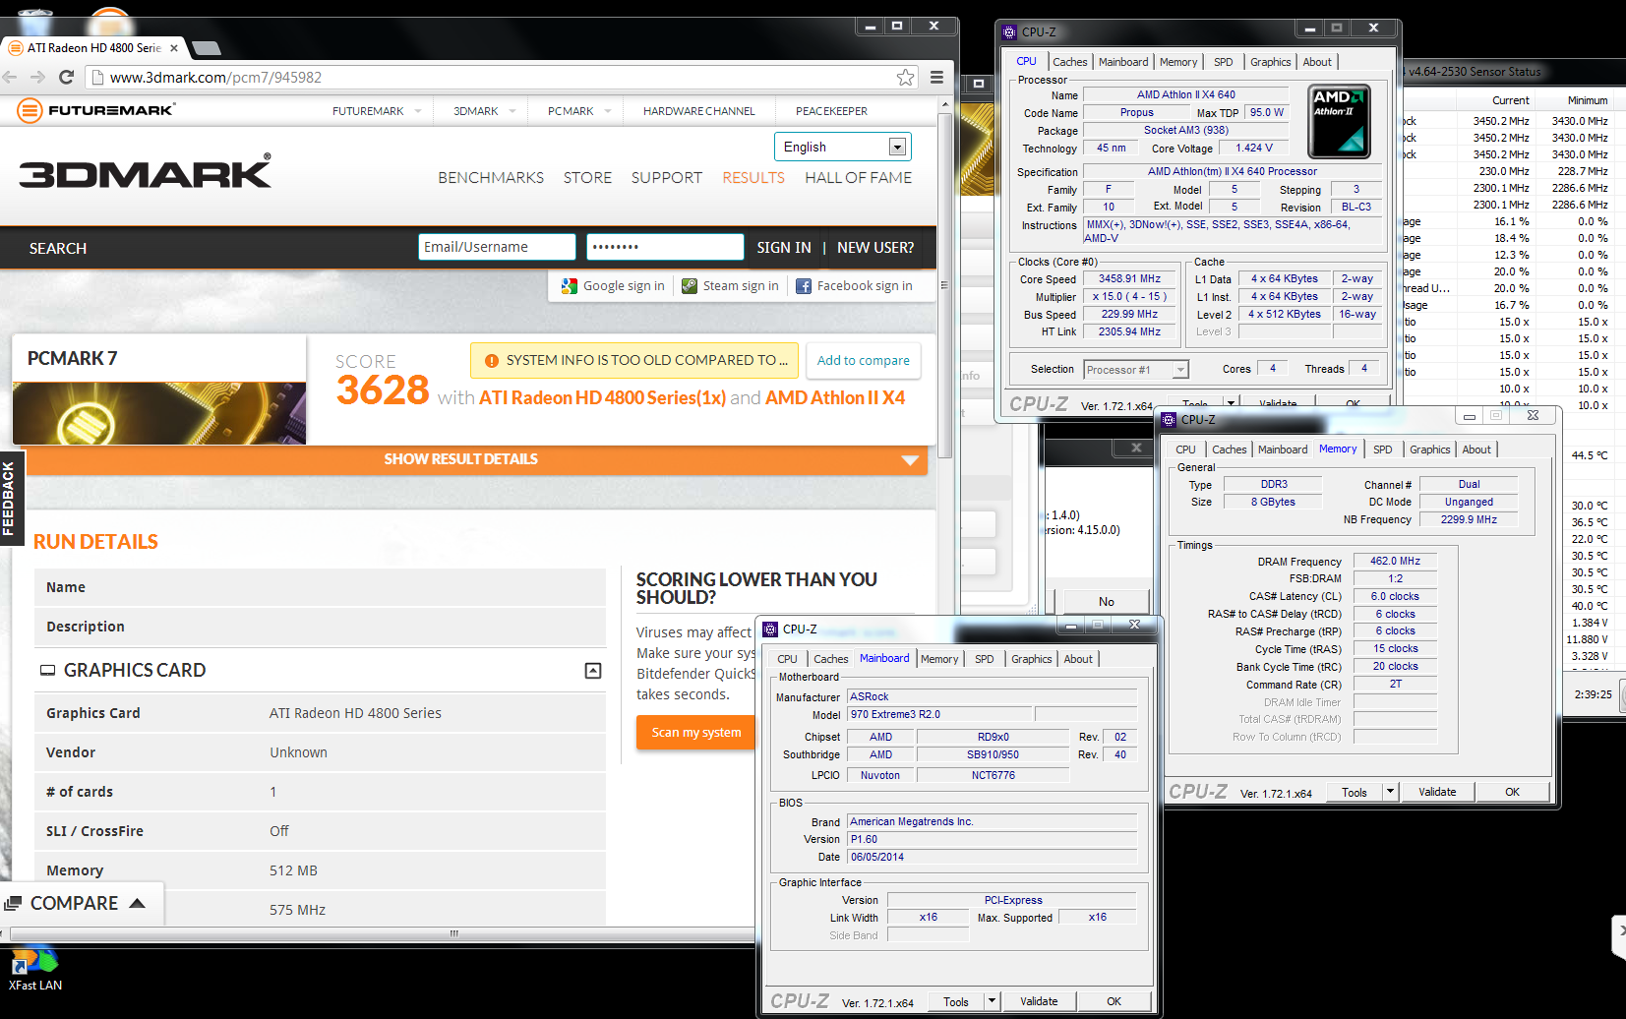The image size is (1626, 1019).
Task: Click Tools button in Mainboard CPU-Z window
Action: click(x=956, y=1001)
